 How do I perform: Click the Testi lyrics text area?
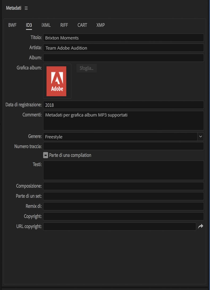[x=123, y=170]
